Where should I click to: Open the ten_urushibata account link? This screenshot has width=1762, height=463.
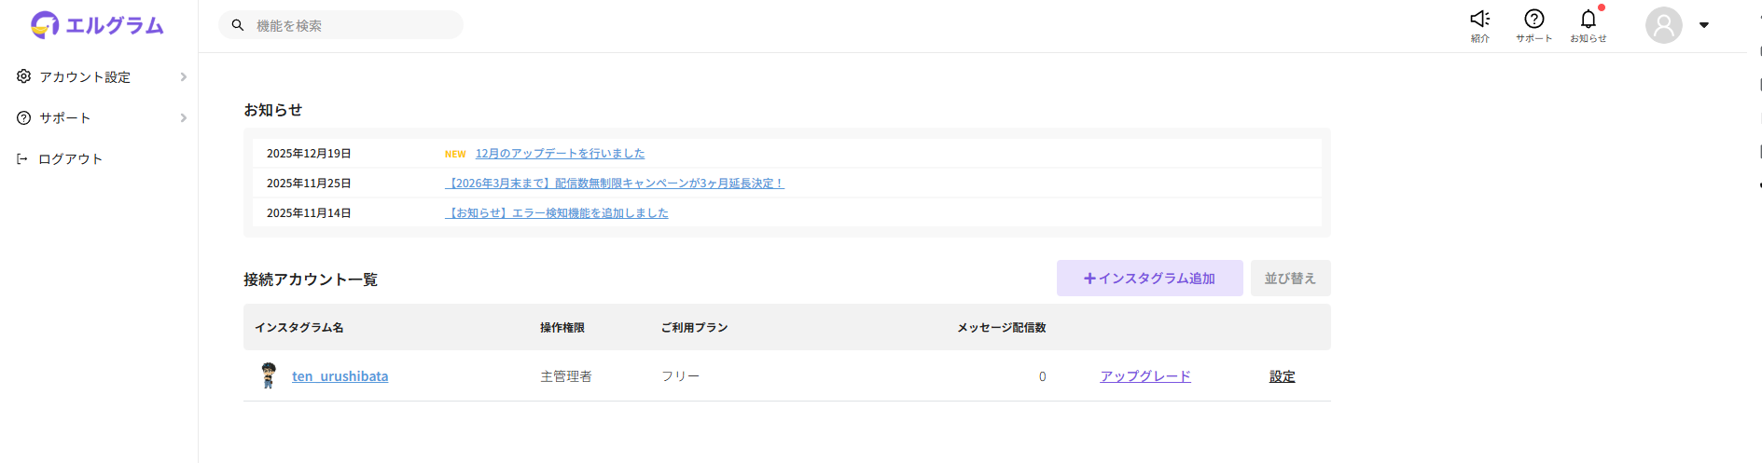pyautogui.click(x=340, y=376)
